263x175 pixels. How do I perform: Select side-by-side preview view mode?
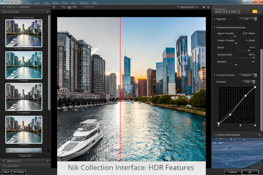pyautogui.click(x=74, y=7)
